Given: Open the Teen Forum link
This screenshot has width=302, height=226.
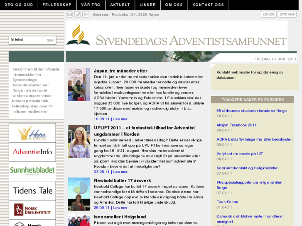Looking at the screenshot, I should pos(227,202).
